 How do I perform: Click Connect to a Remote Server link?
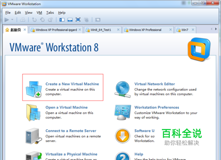[71, 131]
